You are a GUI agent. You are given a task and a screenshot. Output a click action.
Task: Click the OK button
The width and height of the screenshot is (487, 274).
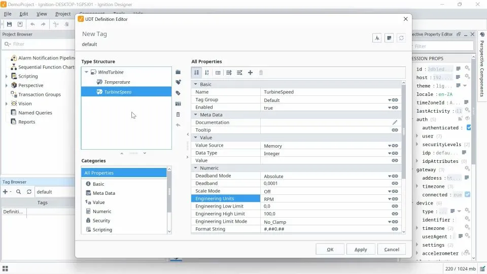330,249
